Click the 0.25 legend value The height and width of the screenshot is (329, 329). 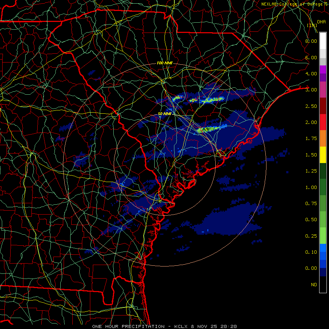point(311,236)
